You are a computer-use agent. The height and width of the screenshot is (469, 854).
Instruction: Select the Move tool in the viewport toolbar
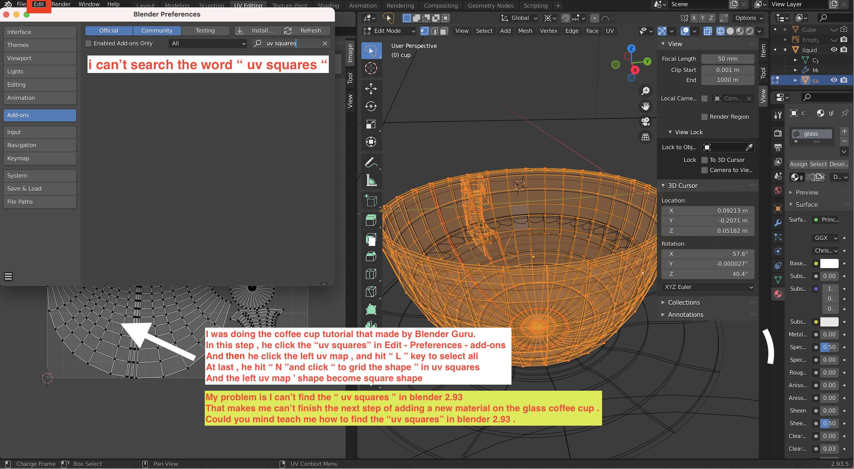371,89
